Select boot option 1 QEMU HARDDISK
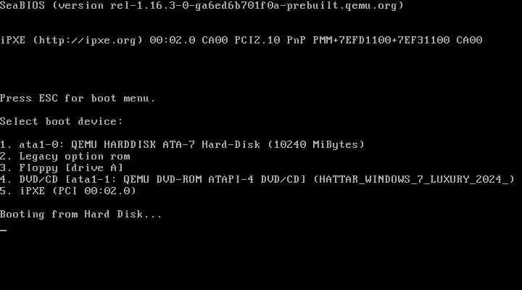Viewport: 522px width, 290px height. (x=183, y=145)
